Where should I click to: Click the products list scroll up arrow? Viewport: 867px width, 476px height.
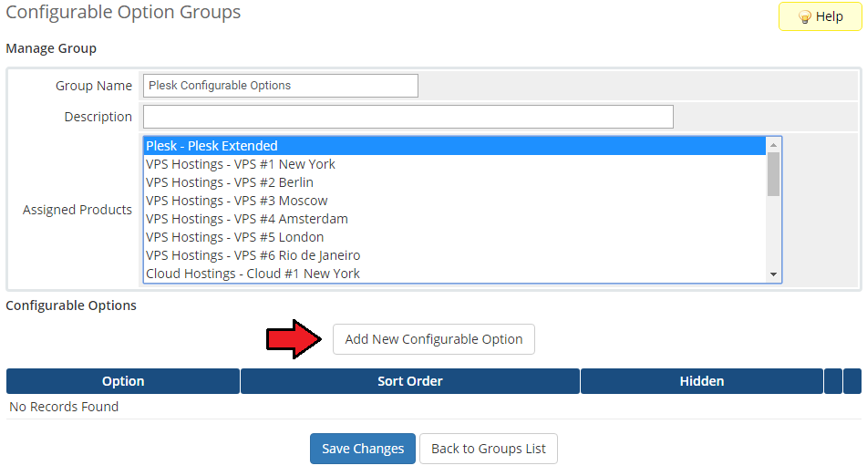[774, 145]
